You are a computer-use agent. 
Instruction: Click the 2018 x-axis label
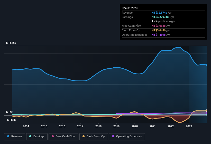98,126
